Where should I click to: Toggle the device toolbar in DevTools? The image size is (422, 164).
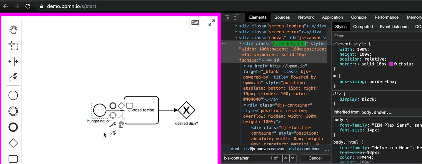tap(236, 17)
